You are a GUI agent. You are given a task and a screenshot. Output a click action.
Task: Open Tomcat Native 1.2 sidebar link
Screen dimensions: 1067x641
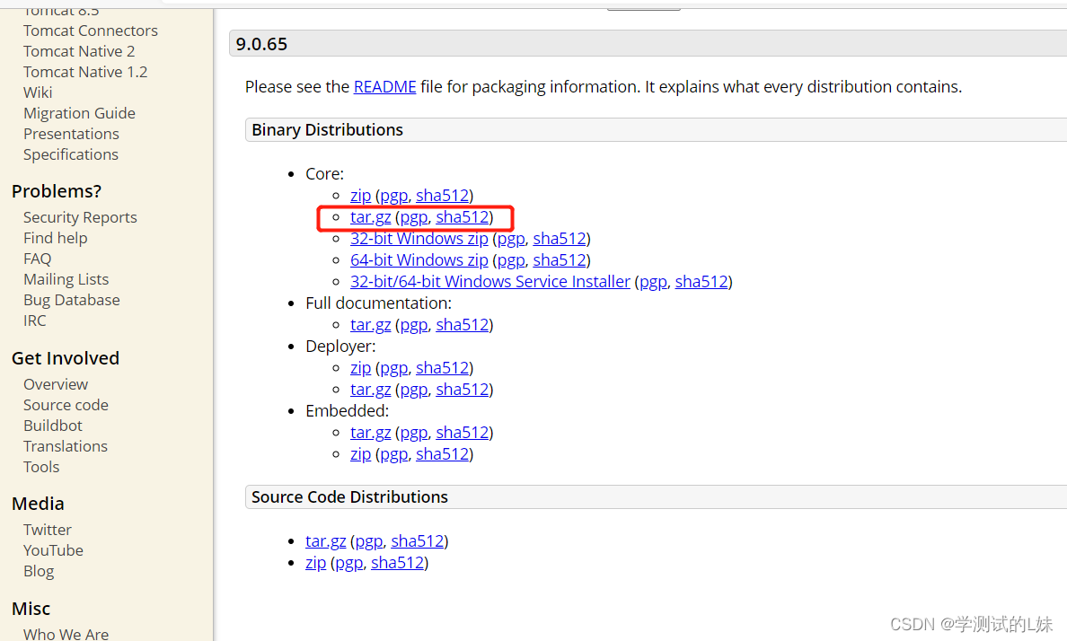coord(85,72)
